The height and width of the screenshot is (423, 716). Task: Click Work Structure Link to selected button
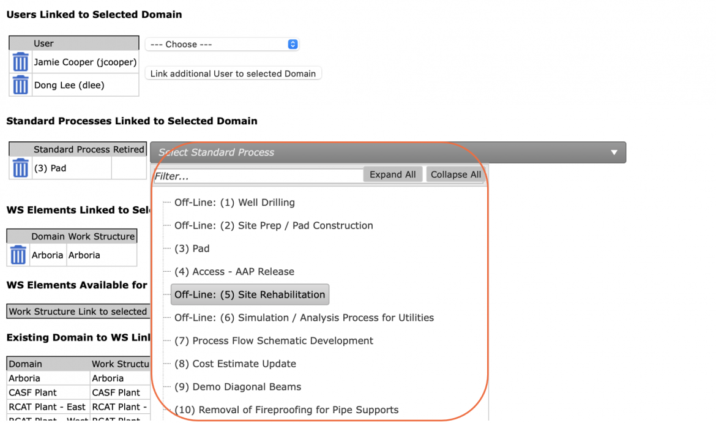coord(78,312)
